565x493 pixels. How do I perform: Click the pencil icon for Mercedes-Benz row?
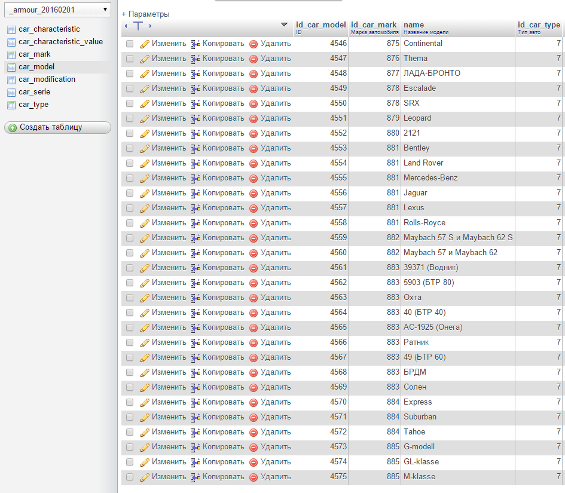tap(145, 178)
